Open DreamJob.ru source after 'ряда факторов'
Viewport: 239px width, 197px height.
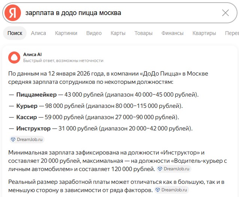pos(172,190)
